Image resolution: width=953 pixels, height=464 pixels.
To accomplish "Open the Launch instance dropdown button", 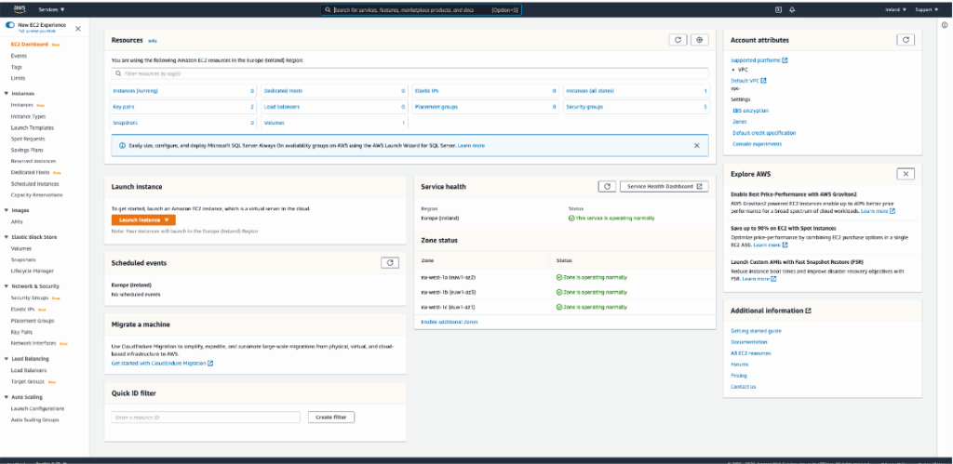I will coord(142,219).
